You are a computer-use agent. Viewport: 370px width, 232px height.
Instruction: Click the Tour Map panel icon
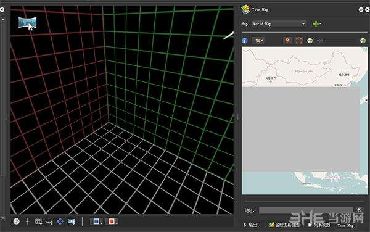tap(245, 10)
